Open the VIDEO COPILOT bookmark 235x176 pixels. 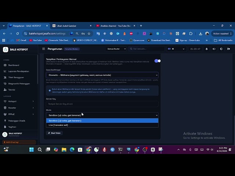85,40
